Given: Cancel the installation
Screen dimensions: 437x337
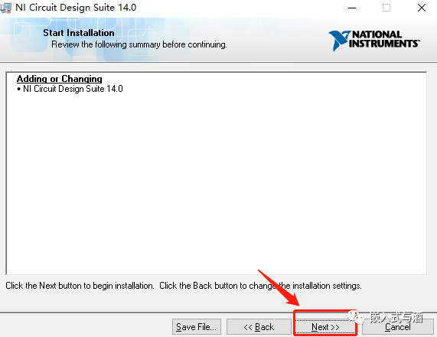Looking at the screenshot, I should (398, 327).
